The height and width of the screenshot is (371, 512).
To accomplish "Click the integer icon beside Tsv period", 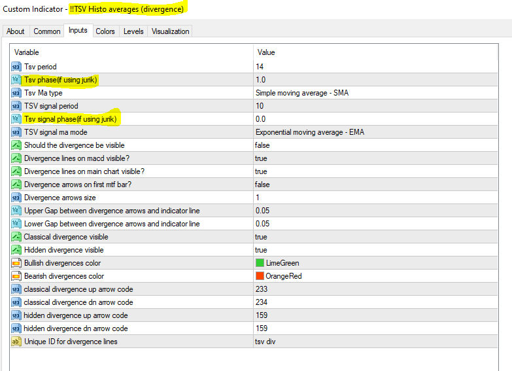I will tap(16, 67).
